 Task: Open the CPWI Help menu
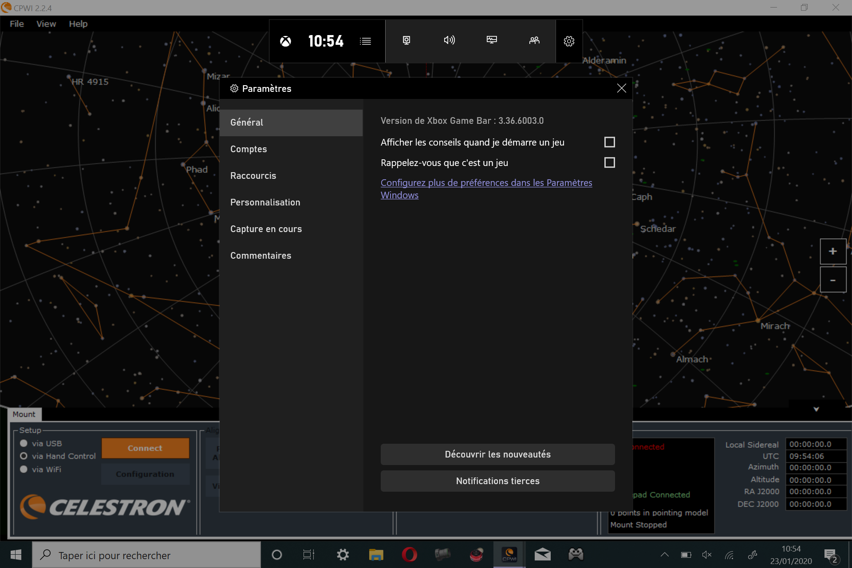click(x=78, y=24)
